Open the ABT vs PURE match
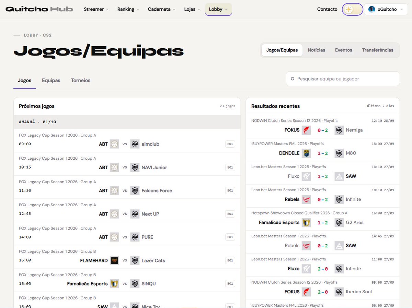The height and width of the screenshot is (308, 412). tap(127, 234)
